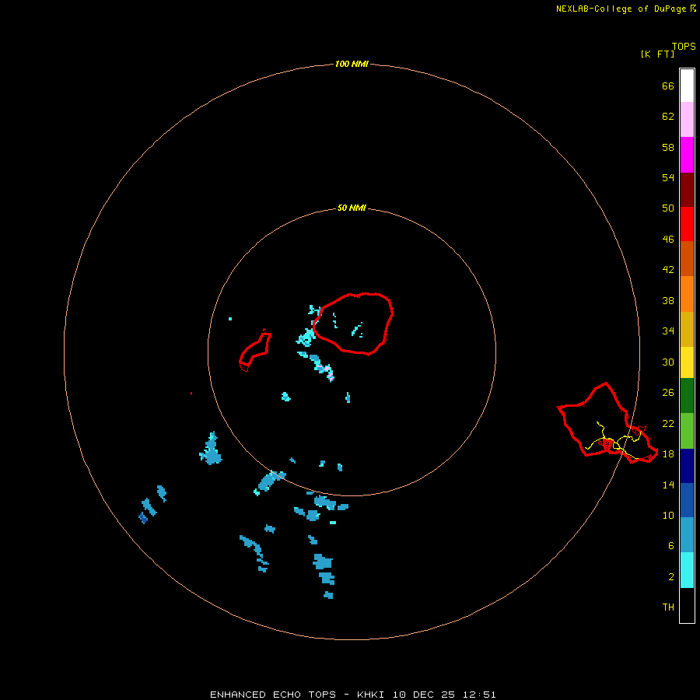
Task: Click the legend value '42'
Action: pos(668,269)
